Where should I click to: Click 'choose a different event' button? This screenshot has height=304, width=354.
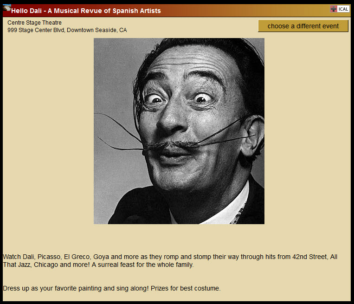coord(303,26)
